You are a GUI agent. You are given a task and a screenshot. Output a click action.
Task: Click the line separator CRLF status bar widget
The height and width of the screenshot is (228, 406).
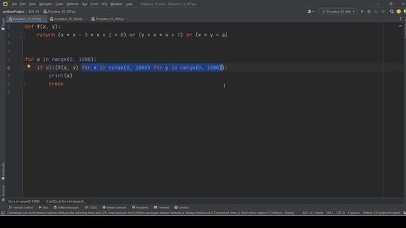[x=329, y=213]
